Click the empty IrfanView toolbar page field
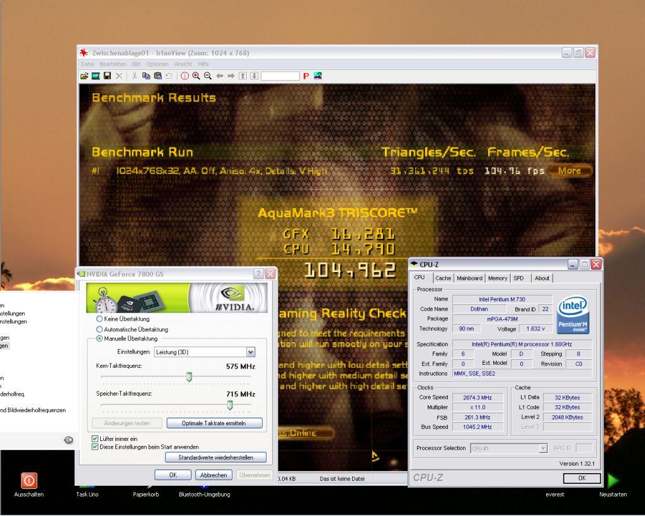645x516 pixels. coord(280,76)
